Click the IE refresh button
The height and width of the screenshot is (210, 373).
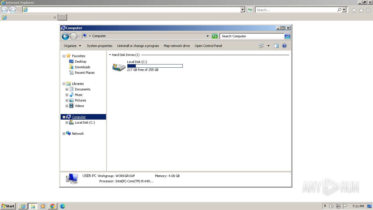click(x=250, y=10)
